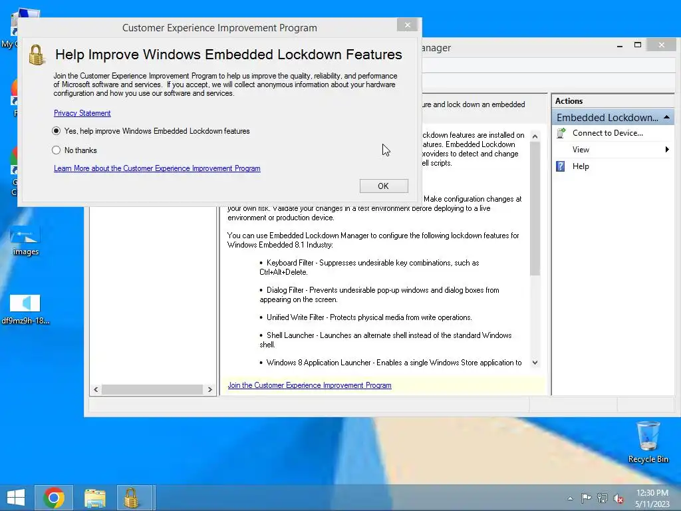Open the Privacy Statement link

pos(82,113)
